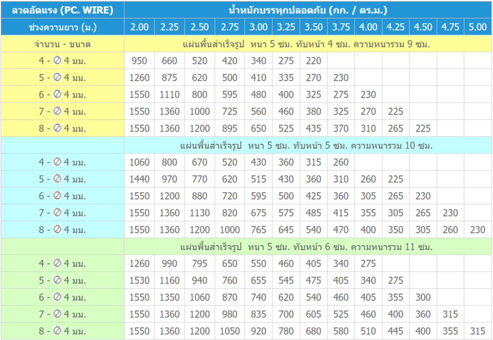Click the 'น้ำหนักบรรทุกปลอดภัย (กก. / ตร.ม.)' header

[308, 10]
